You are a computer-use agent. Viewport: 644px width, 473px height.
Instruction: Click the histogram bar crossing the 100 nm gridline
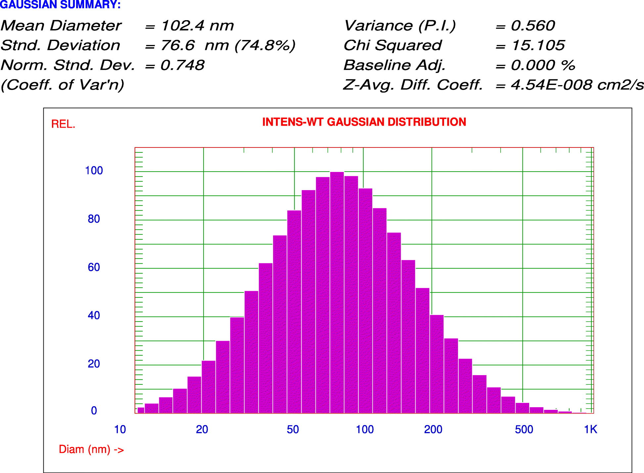pos(365,301)
